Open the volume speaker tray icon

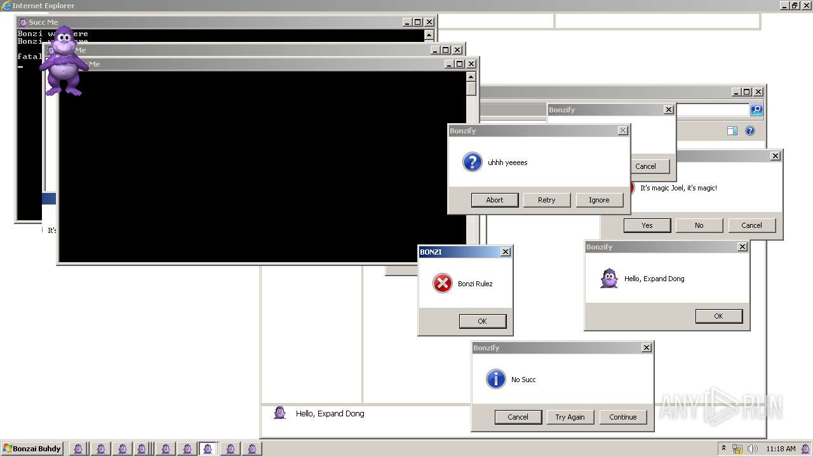click(752, 449)
